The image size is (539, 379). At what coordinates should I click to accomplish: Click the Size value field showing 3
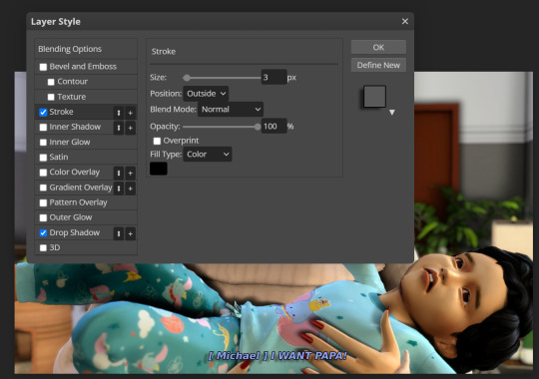pos(273,78)
